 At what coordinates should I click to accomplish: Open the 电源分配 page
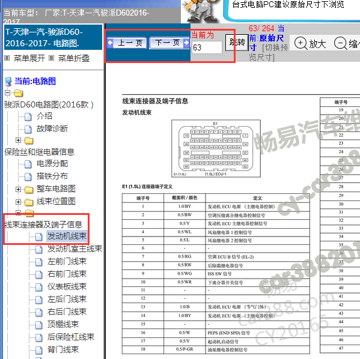[52, 163]
